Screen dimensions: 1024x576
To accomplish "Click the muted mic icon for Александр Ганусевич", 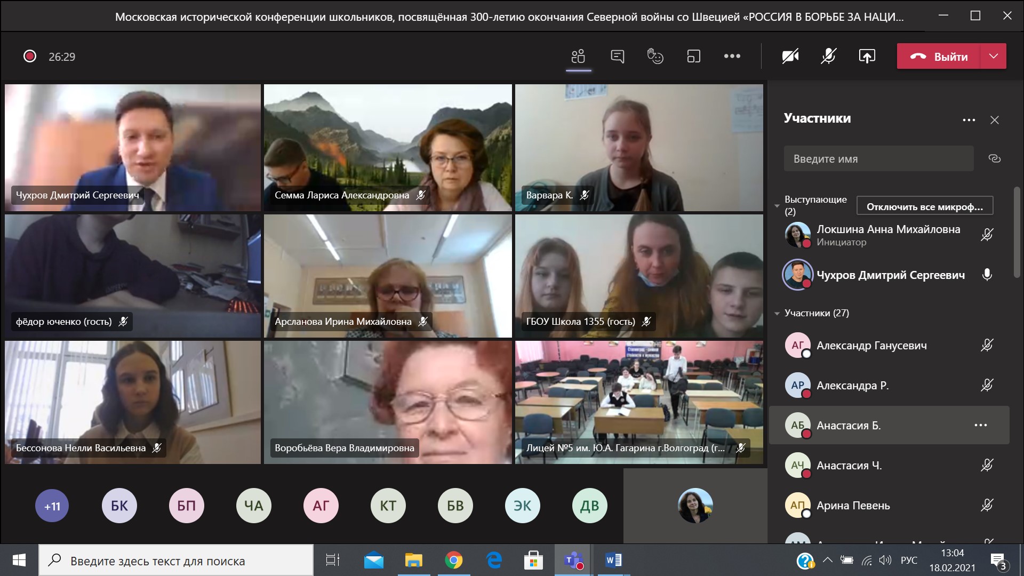I will [987, 346].
